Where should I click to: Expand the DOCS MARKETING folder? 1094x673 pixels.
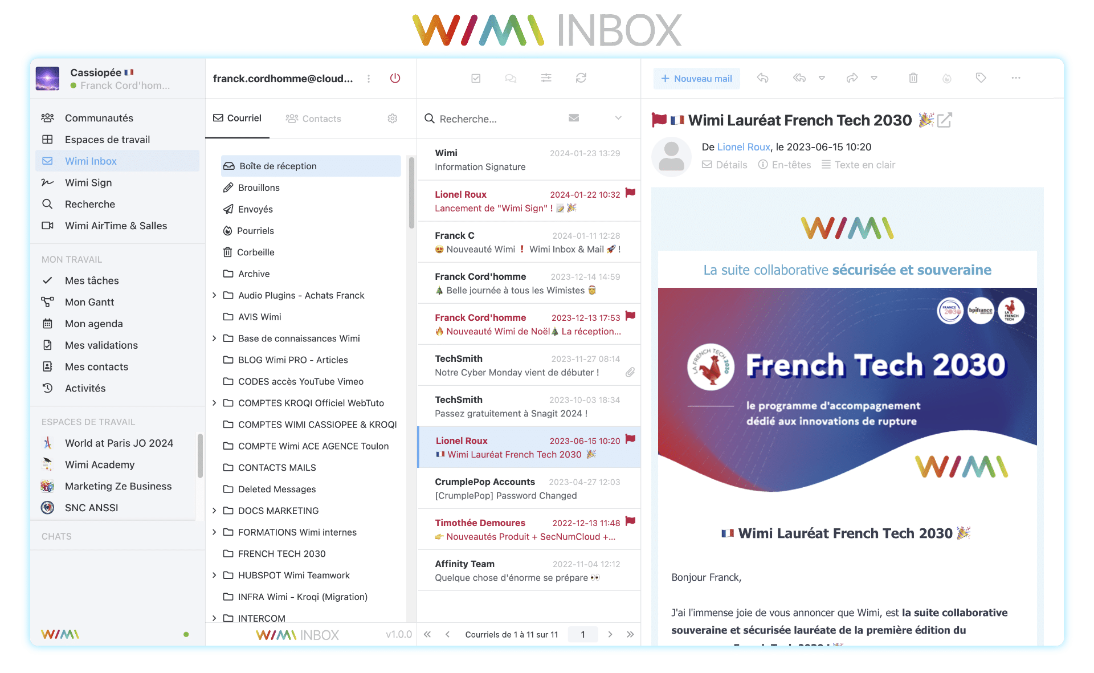coord(214,511)
